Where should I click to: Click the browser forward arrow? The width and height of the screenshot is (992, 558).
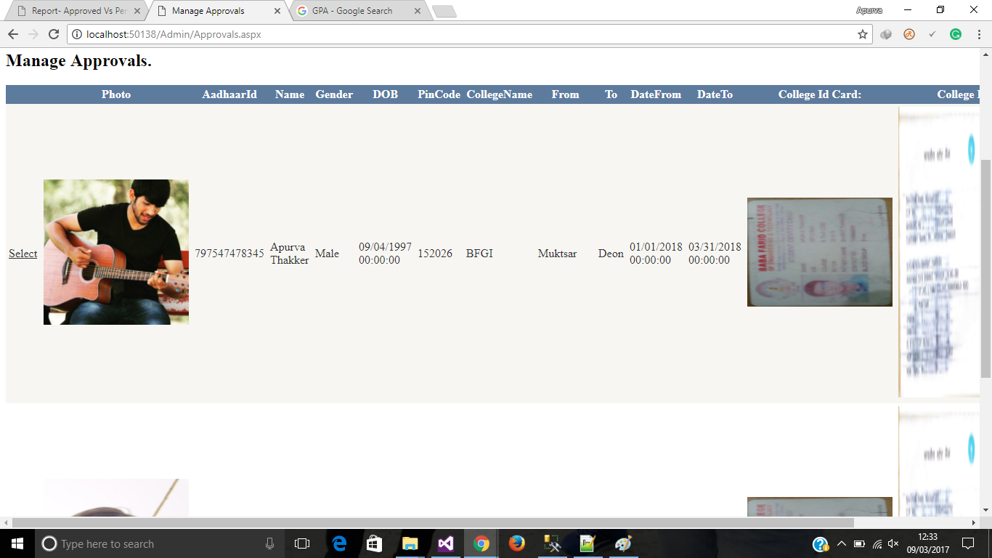click(33, 34)
